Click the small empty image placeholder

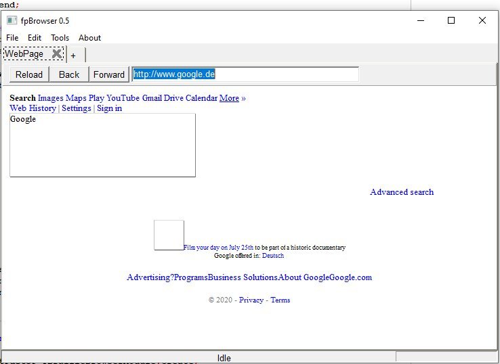tap(169, 235)
